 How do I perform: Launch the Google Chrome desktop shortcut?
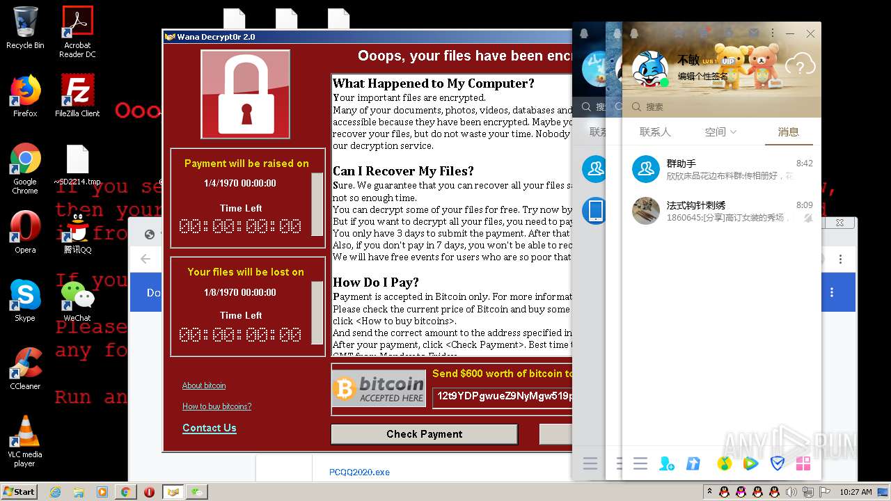(25, 168)
